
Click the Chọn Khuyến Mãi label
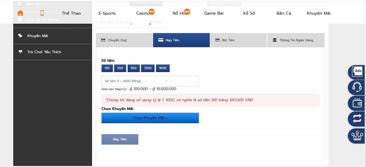(118, 109)
